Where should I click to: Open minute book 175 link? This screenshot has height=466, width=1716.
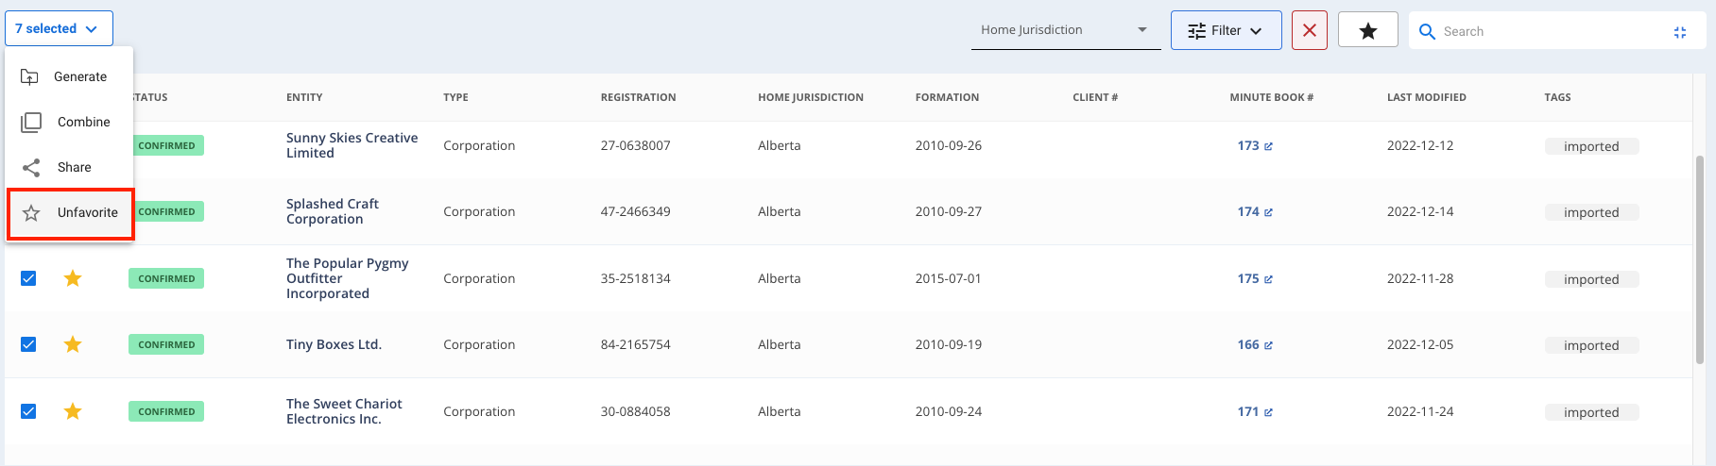click(1255, 279)
